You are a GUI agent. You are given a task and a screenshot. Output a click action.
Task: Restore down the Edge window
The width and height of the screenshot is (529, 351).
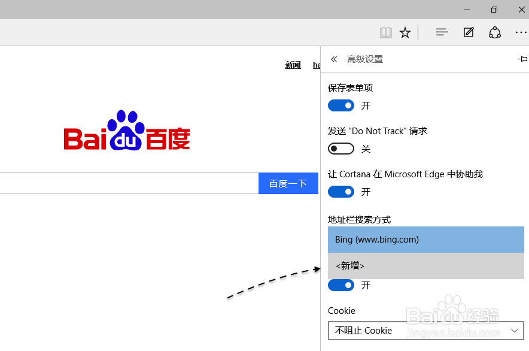(494, 10)
